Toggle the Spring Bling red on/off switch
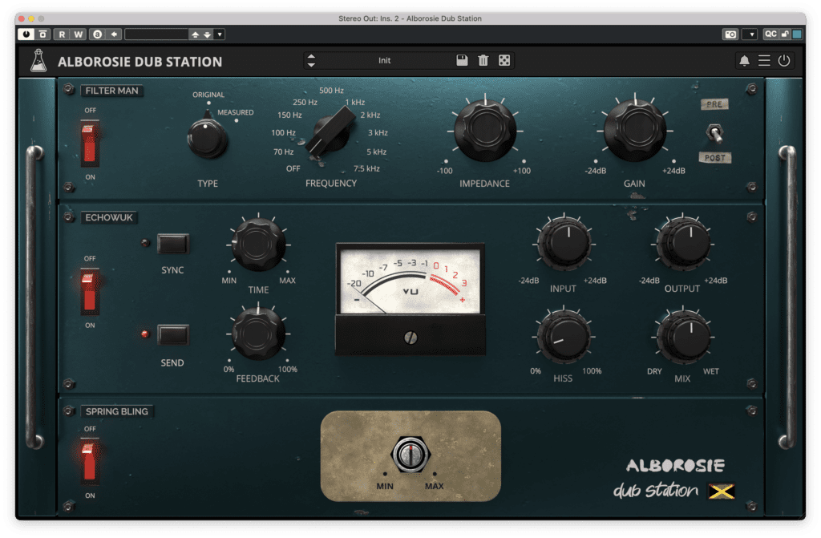 point(89,462)
